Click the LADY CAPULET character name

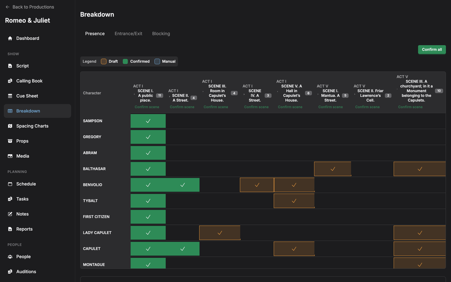pyautogui.click(x=97, y=233)
